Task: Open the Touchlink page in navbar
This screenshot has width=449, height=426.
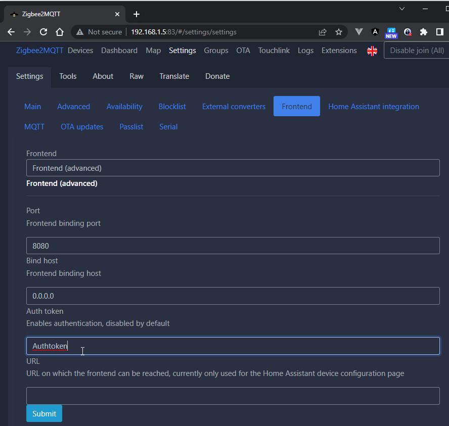Action: tap(273, 51)
